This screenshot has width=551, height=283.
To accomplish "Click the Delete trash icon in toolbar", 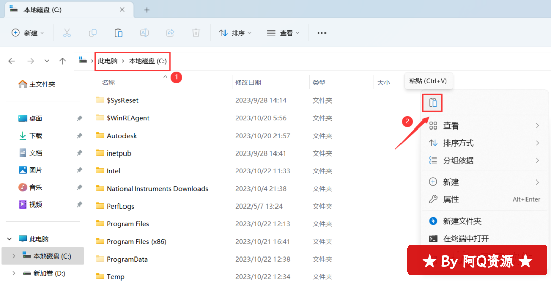I will click(x=196, y=33).
